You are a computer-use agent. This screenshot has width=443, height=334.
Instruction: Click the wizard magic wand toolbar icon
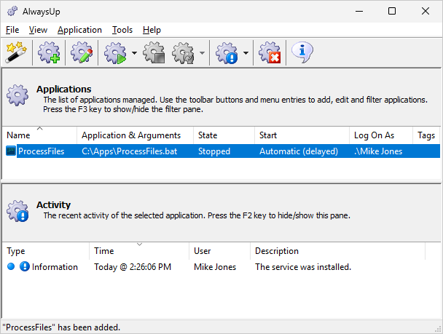point(15,52)
